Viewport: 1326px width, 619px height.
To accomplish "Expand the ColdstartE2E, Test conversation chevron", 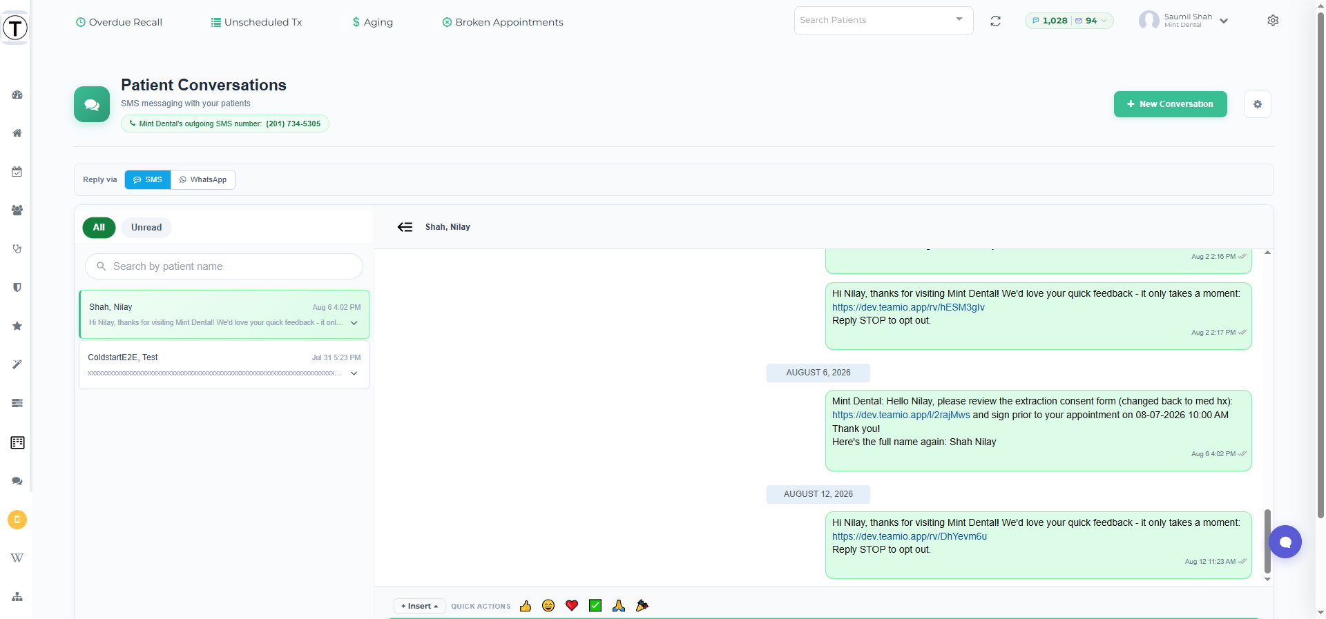I will (x=354, y=373).
